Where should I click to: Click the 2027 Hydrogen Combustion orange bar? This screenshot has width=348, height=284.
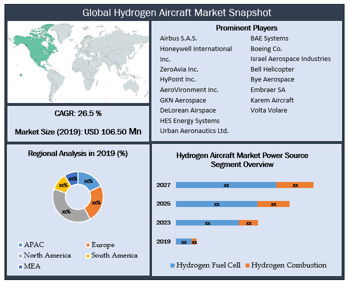point(295,185)
